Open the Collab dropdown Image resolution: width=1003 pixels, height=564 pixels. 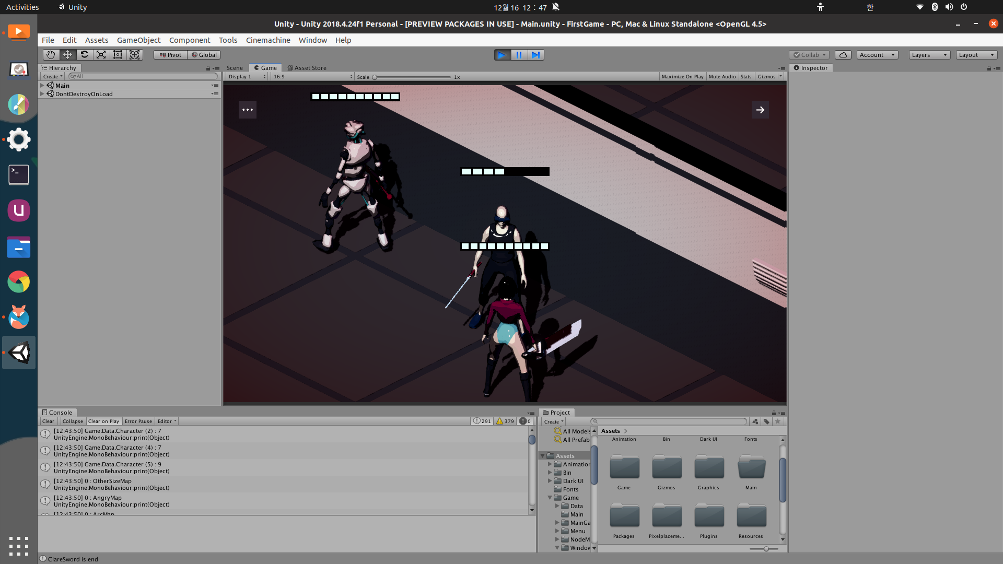pos(809,55)
